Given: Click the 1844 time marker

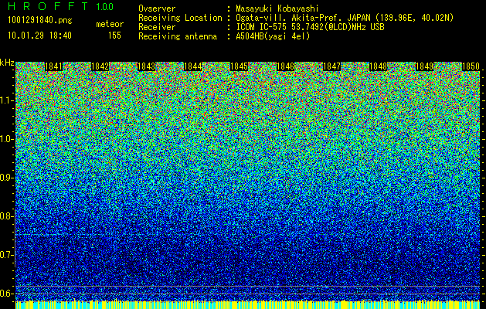Looking at the screenshot, I should pyautogui.click(x=193, y=66).
